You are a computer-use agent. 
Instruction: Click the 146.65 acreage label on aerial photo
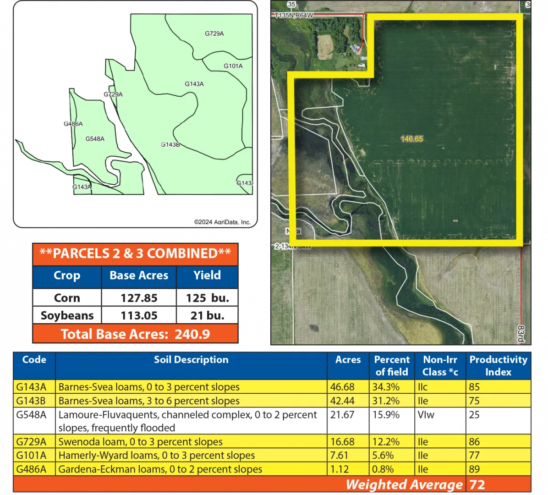411,139
